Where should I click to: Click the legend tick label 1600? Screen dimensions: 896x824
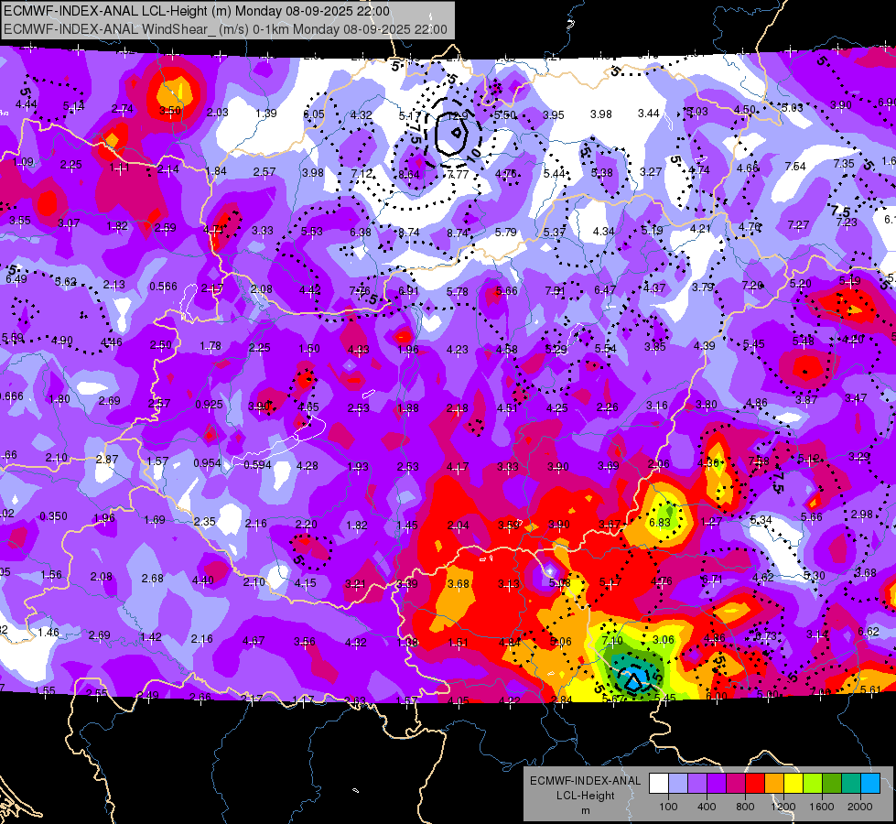pos(822,807)
